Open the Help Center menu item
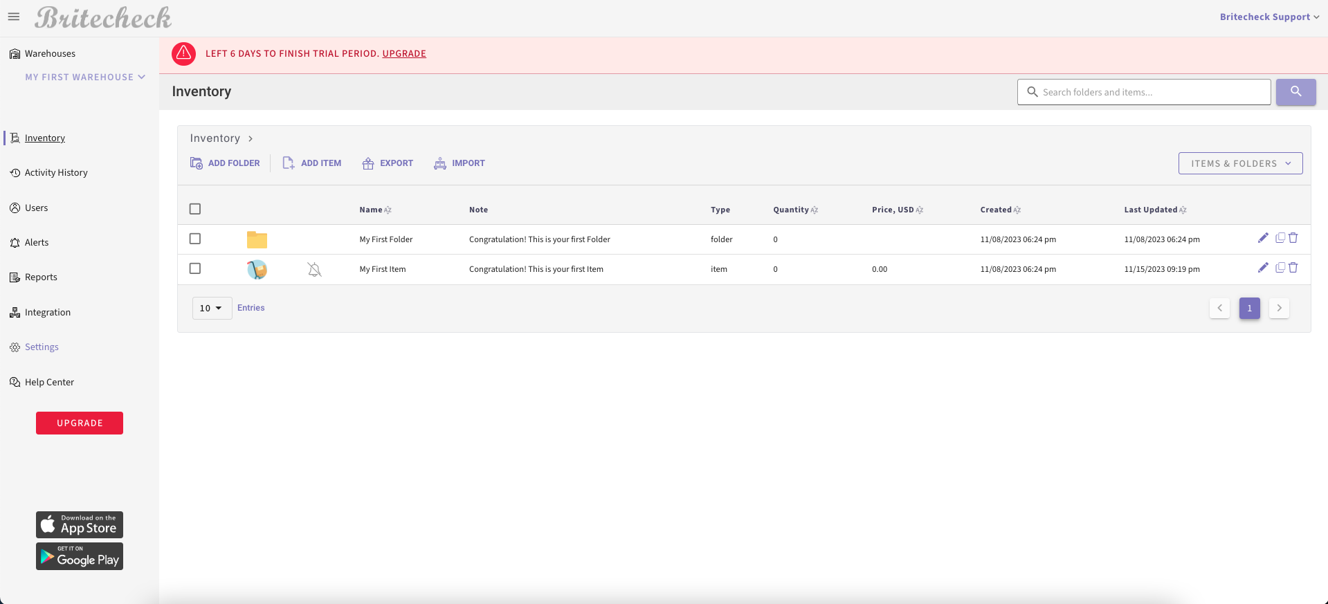 tap(49, 382)
